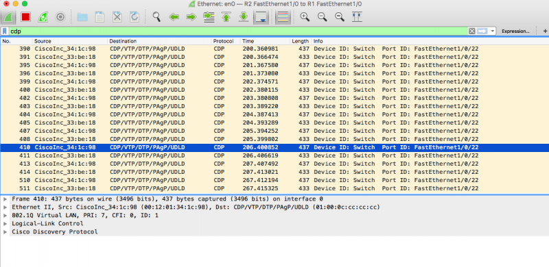Image resolution: width=549 pixels, height=267 pixels.
Task: Reset text to normal size
Action: pyautogui.click(x=340, y=17)
